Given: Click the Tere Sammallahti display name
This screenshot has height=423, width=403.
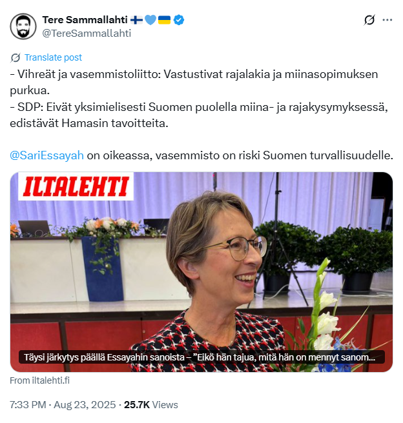Looking at the screenshot, I should tap(85, 20).
